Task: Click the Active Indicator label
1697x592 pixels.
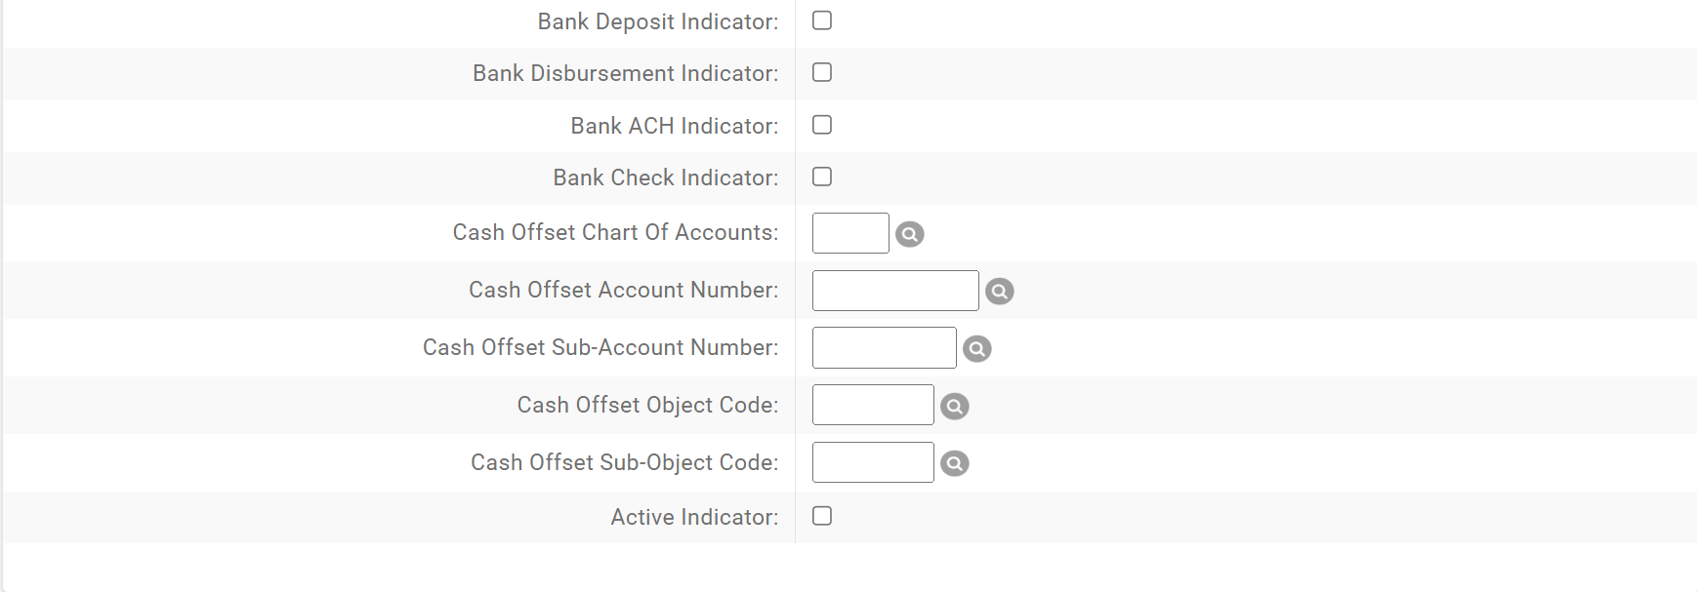Action: click(x=693, y=517)
